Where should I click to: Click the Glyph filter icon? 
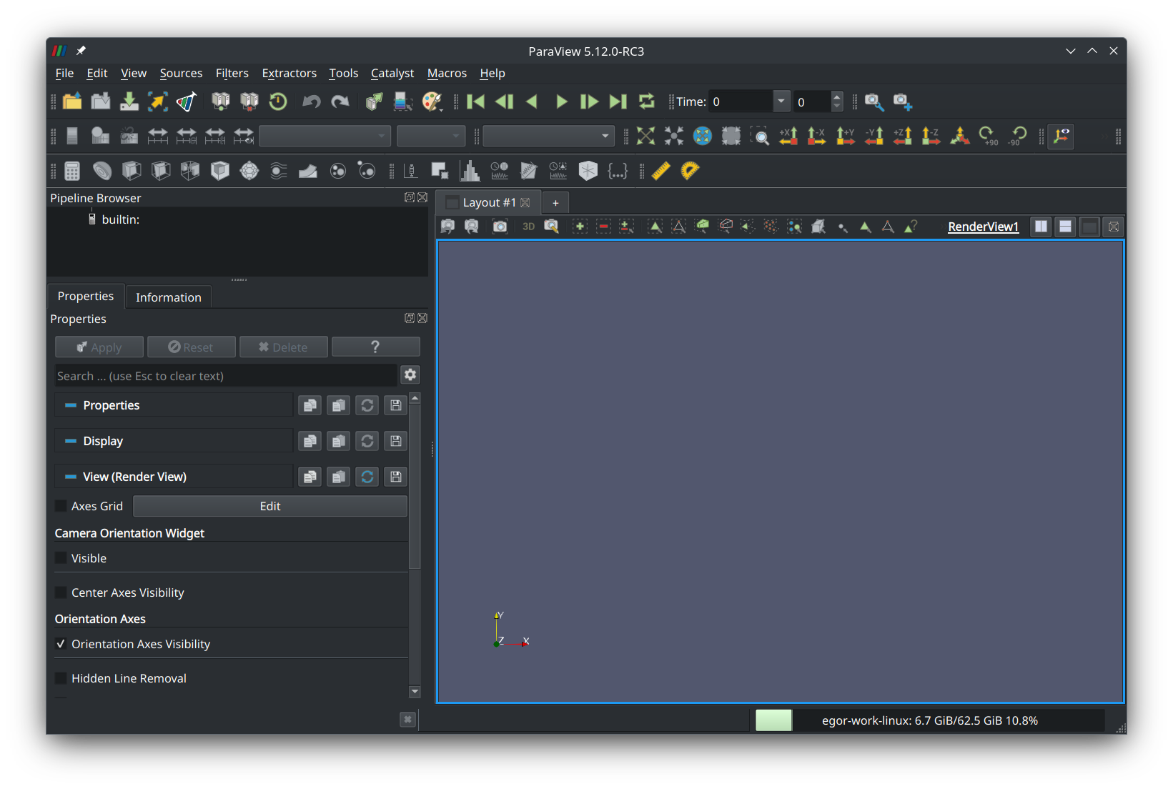(249, 171)
